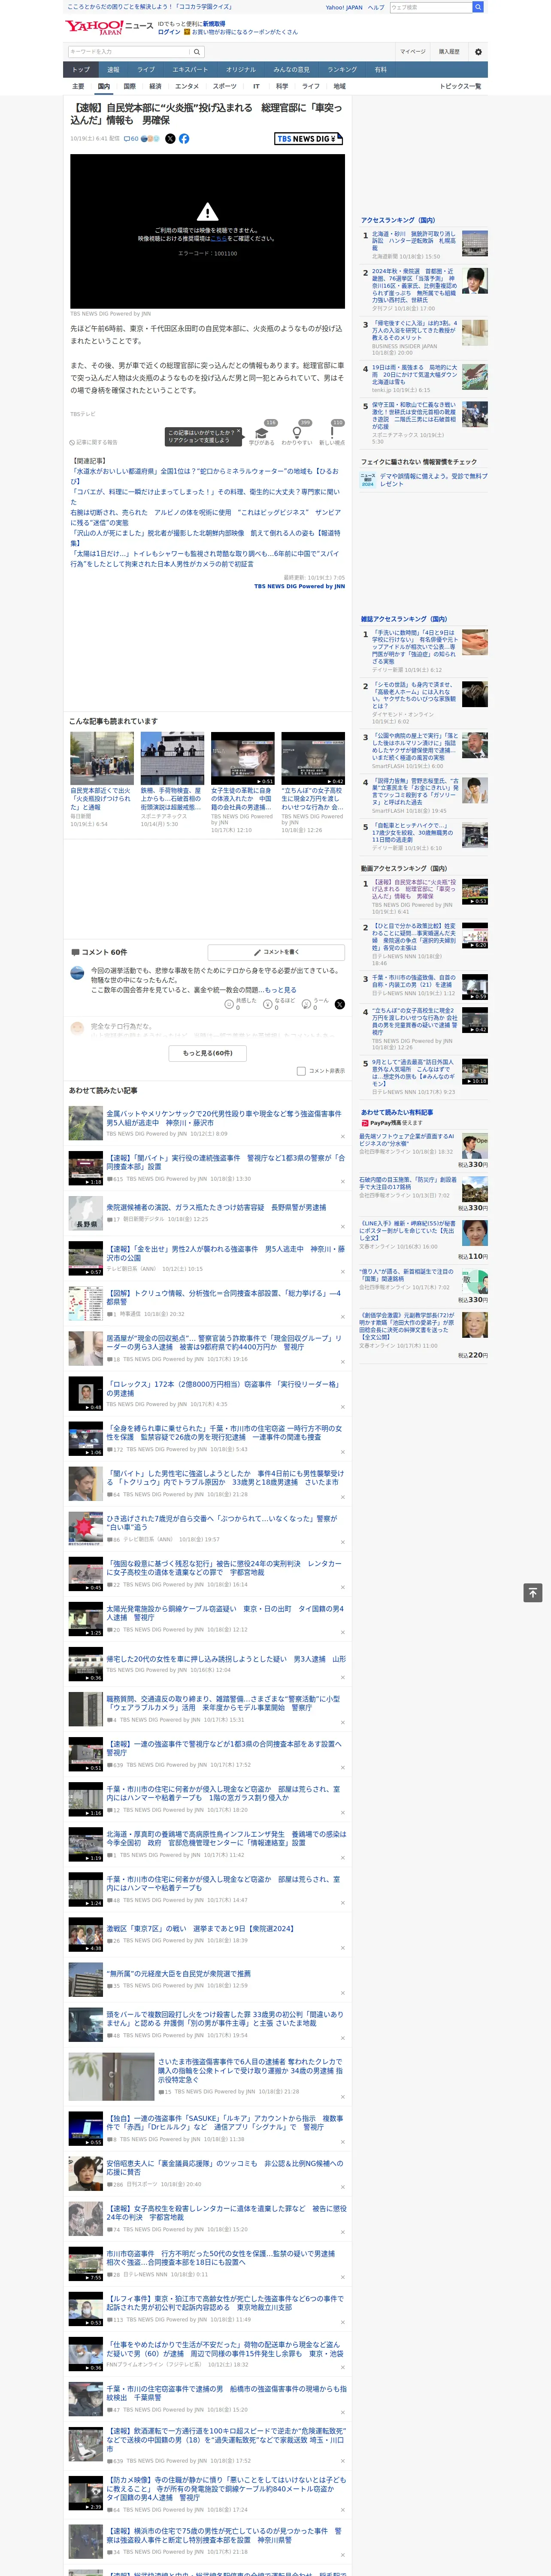The height and width of the screenshot is (2576, 551).
Task: Click the TBS NEWS DIG logo
Action: point(309,139)
